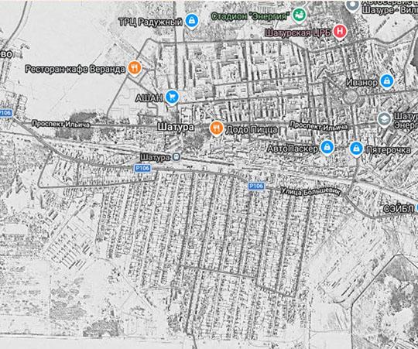Click the western Проспект Ильича street label
The image size is (418, 349).
coord(61,124)
